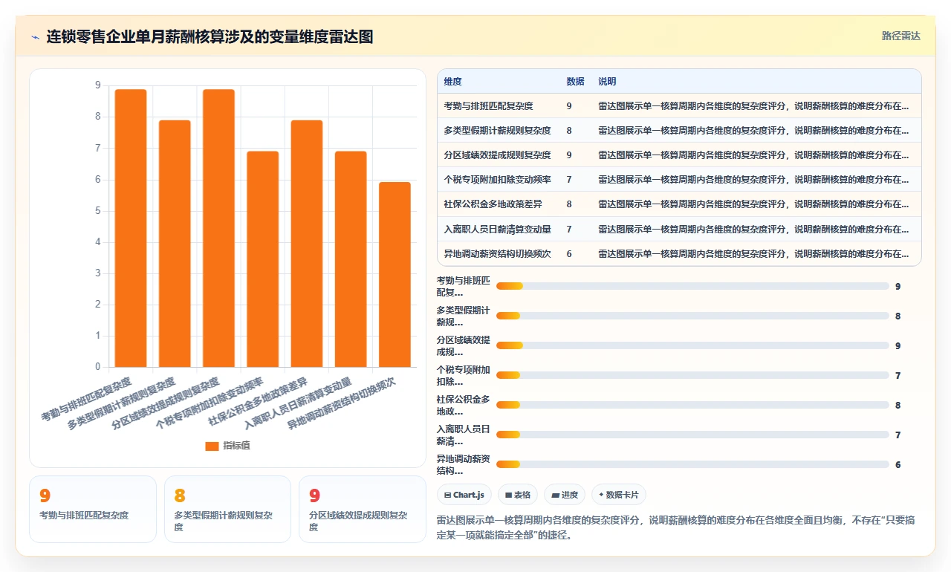Viewport: 951px width, 572px height.
Task: Click the 维度 column header
Action: [452, 82]
